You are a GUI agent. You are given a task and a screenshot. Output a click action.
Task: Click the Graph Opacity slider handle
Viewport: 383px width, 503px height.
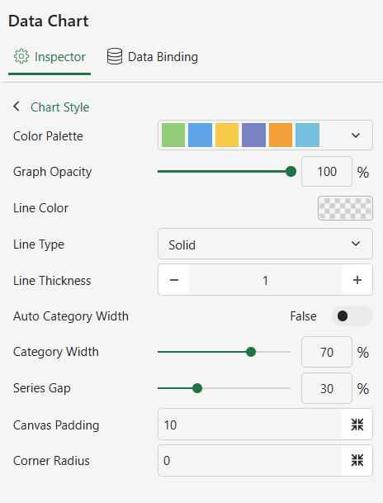[291, 171]
